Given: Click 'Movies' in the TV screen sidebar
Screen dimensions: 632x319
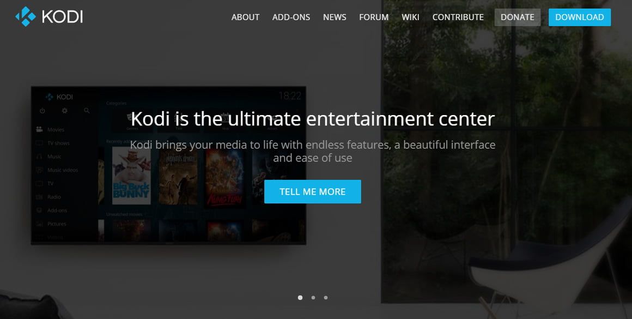Looking at the screenshot, I should coord(56,130).
